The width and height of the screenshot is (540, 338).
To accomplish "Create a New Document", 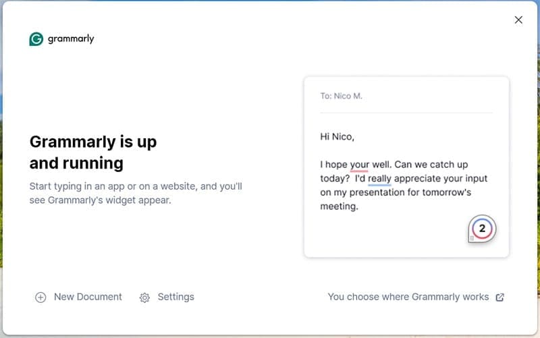I will [88, 297].
